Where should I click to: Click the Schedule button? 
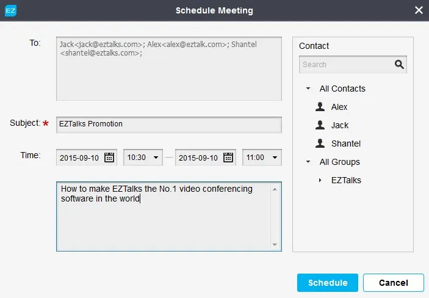[328, 283]
